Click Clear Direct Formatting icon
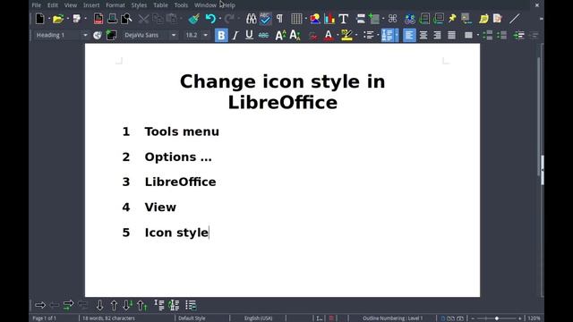 pos(312,36)
